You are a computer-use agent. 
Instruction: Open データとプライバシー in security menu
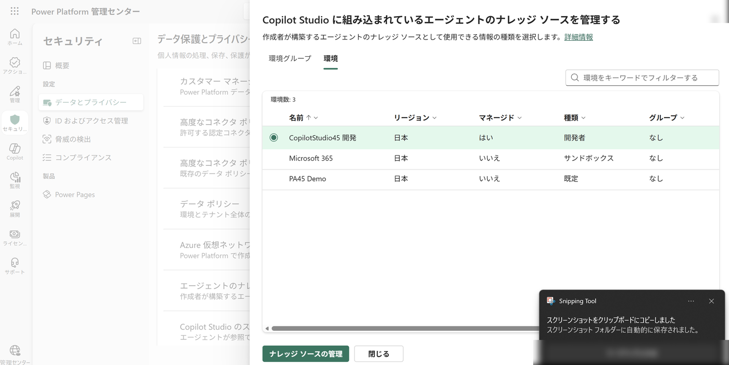[x=91, y=102]
